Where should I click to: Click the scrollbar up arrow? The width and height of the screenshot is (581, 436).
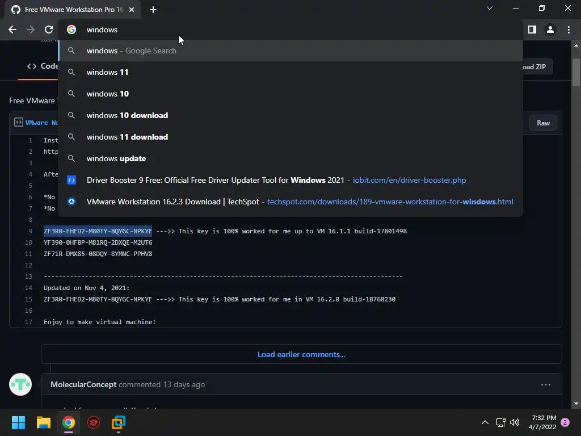coord(576,45)
